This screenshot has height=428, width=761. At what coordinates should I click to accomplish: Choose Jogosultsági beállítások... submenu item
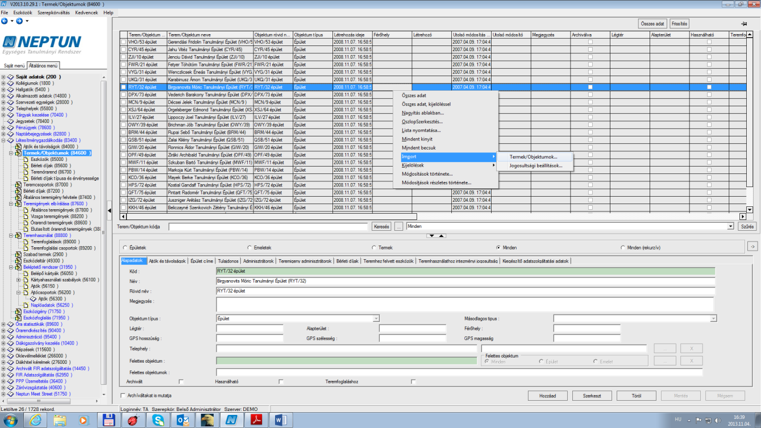[535, 165]
